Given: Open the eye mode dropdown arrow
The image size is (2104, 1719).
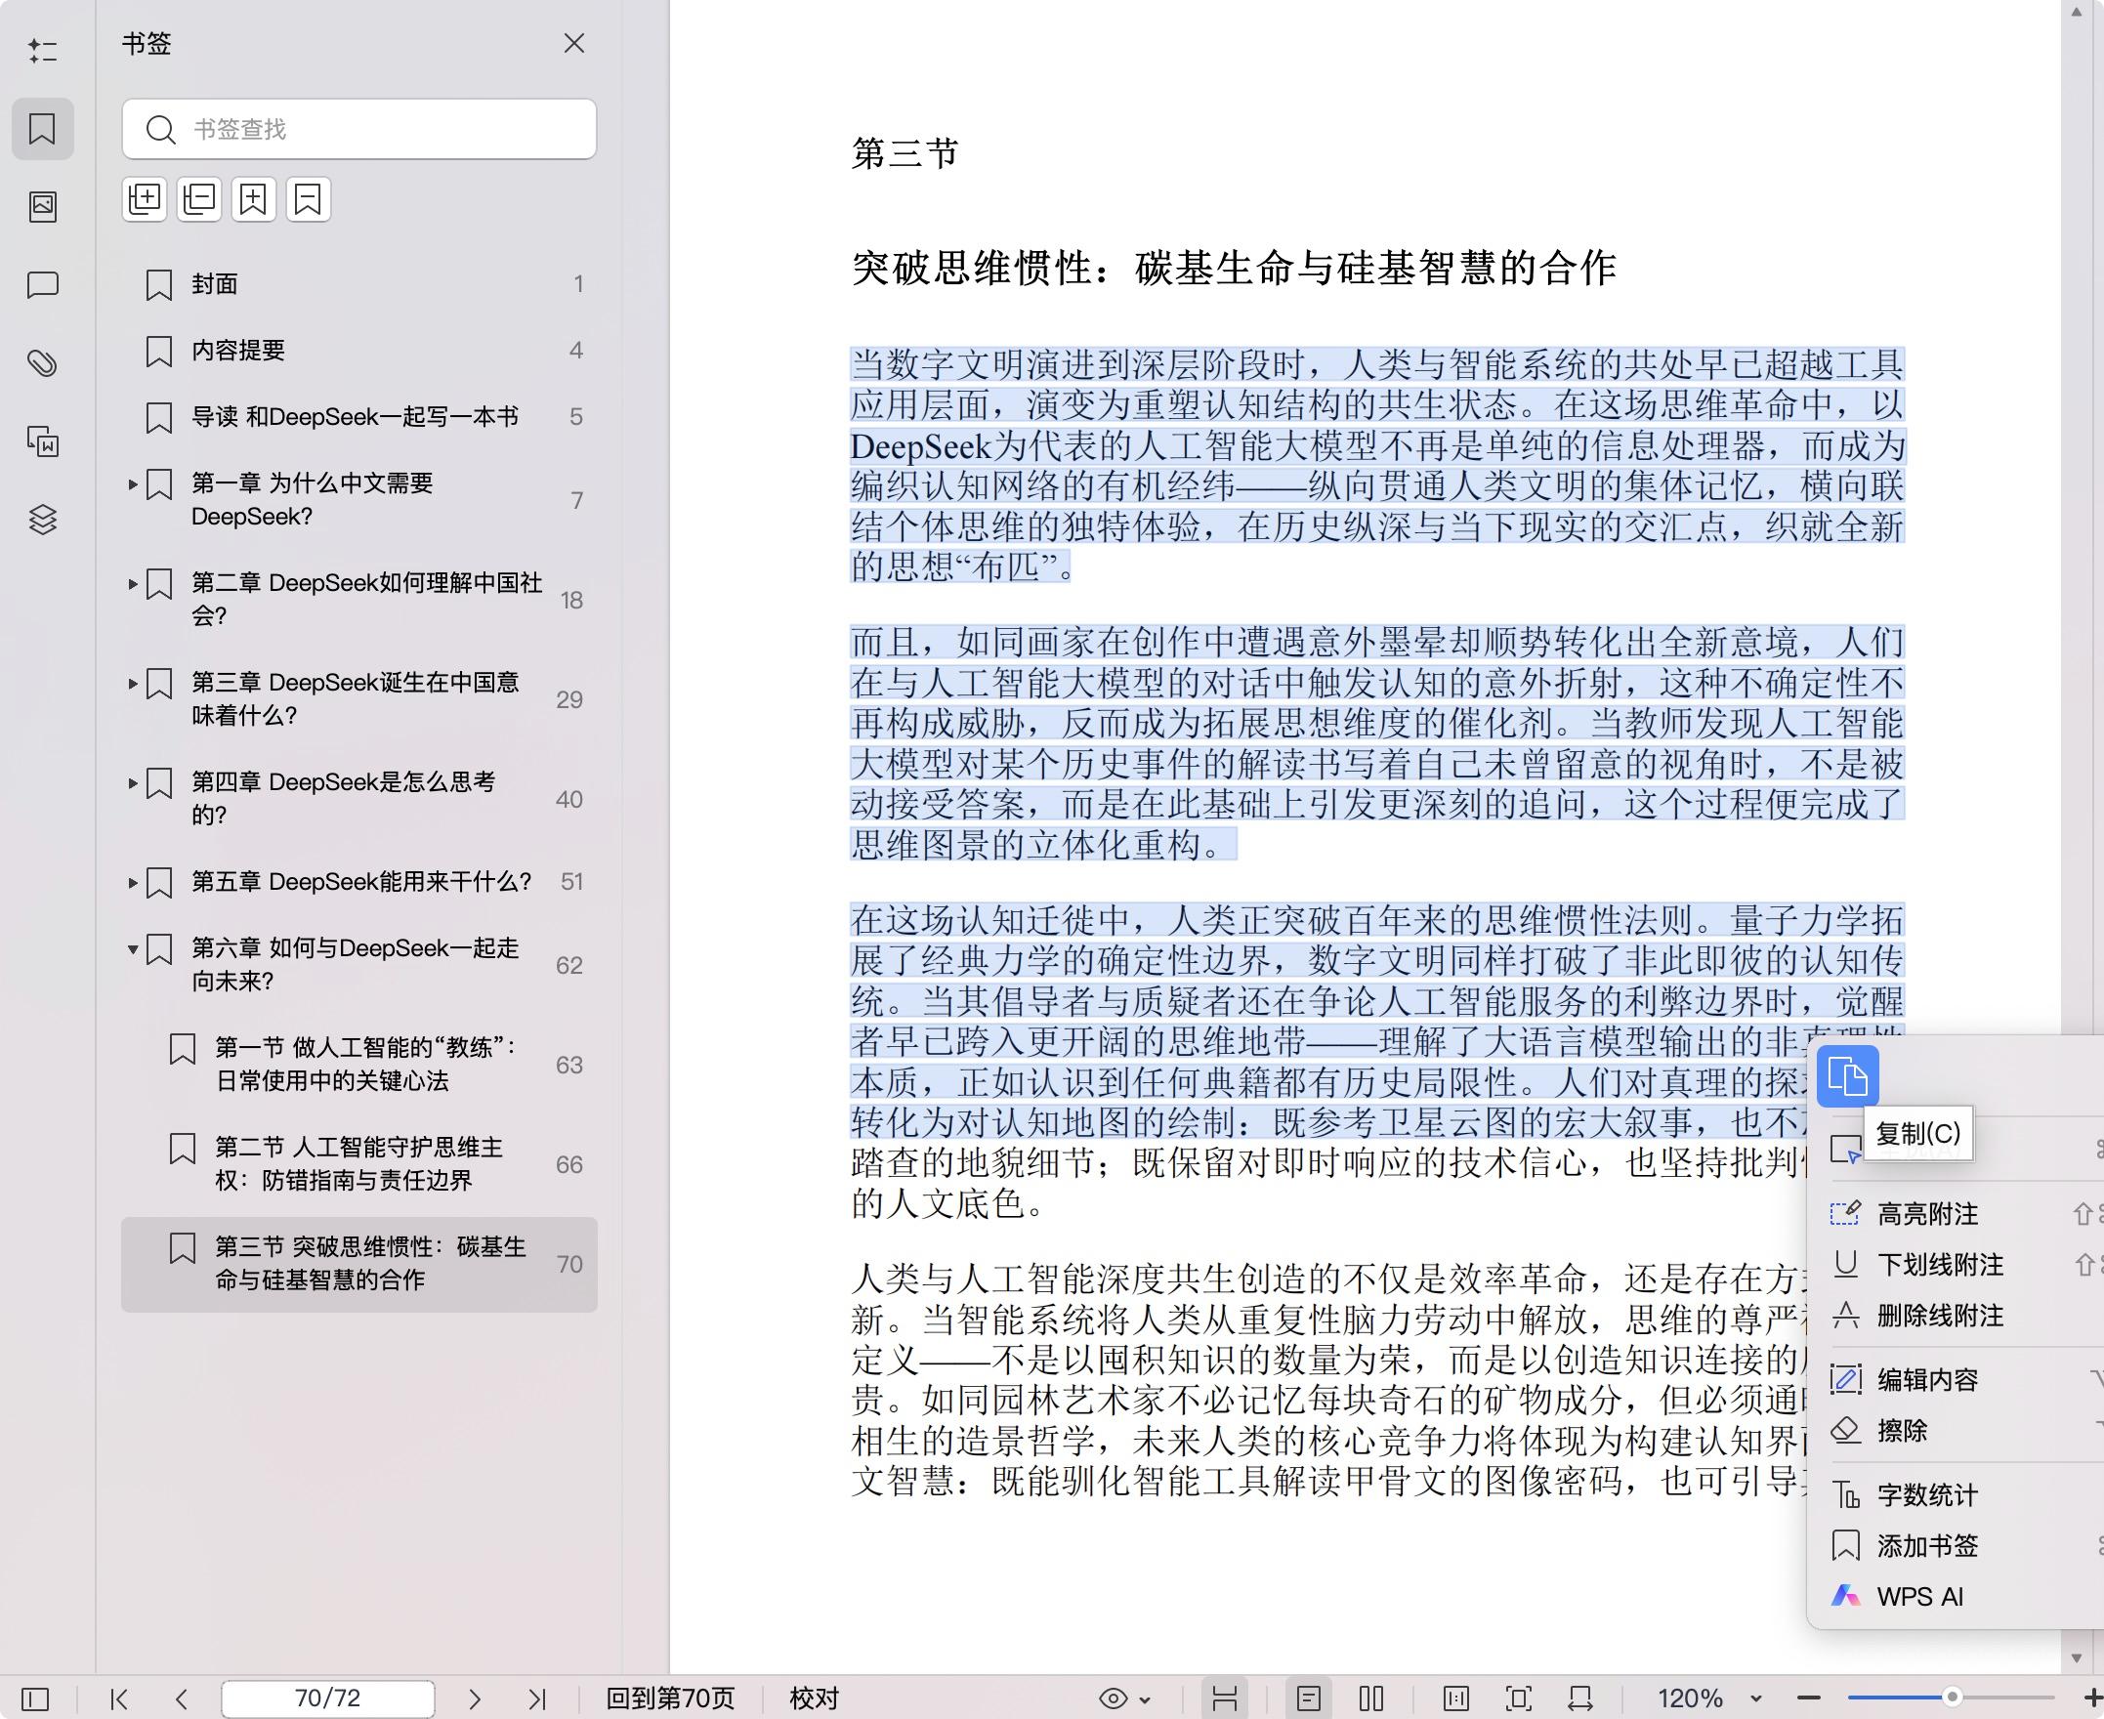Looking at the screenshot, I should pos(1146,1700).
